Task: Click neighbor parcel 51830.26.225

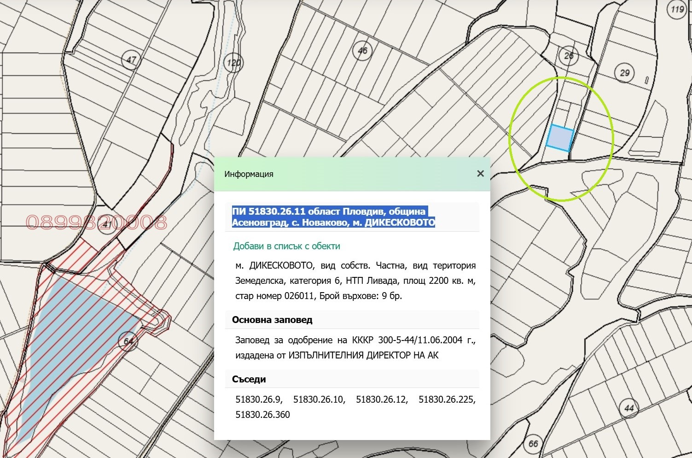Action: pos(447,399)
